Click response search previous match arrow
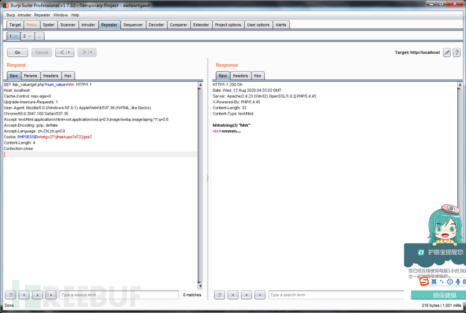466x313 pixels. pos(233,295)
